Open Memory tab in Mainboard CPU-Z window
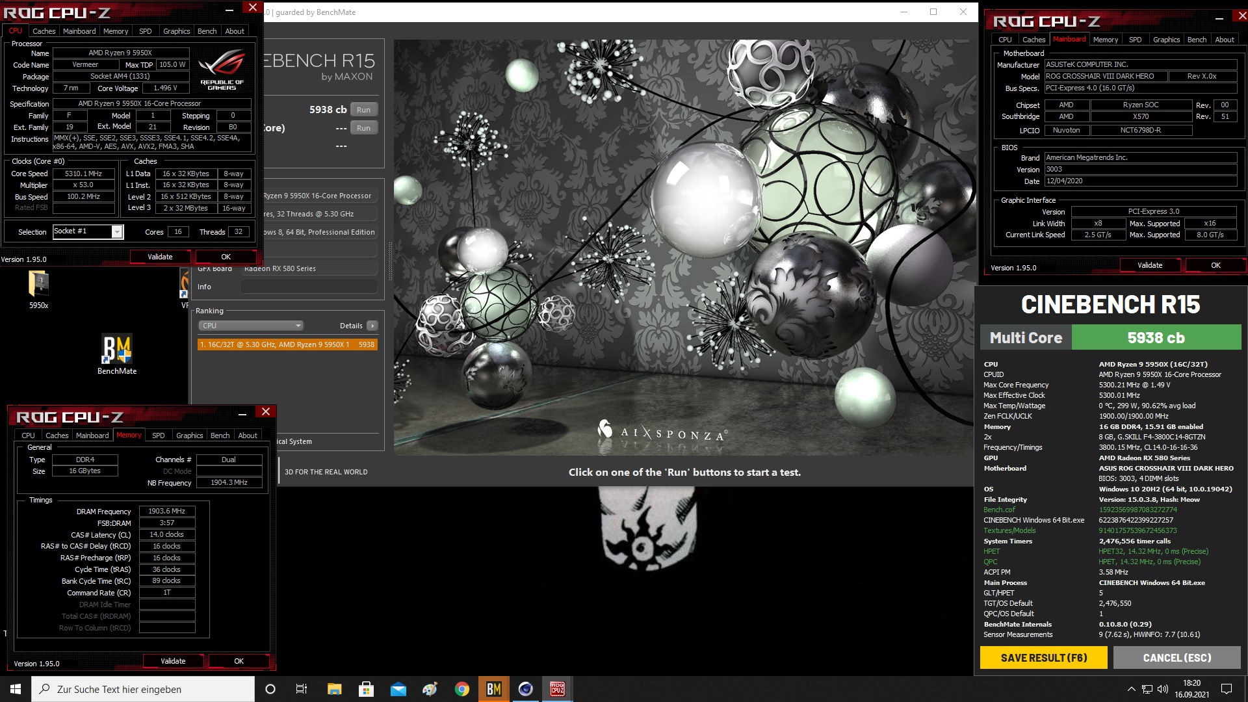1248x702 pixels. tap(1106, 40)
